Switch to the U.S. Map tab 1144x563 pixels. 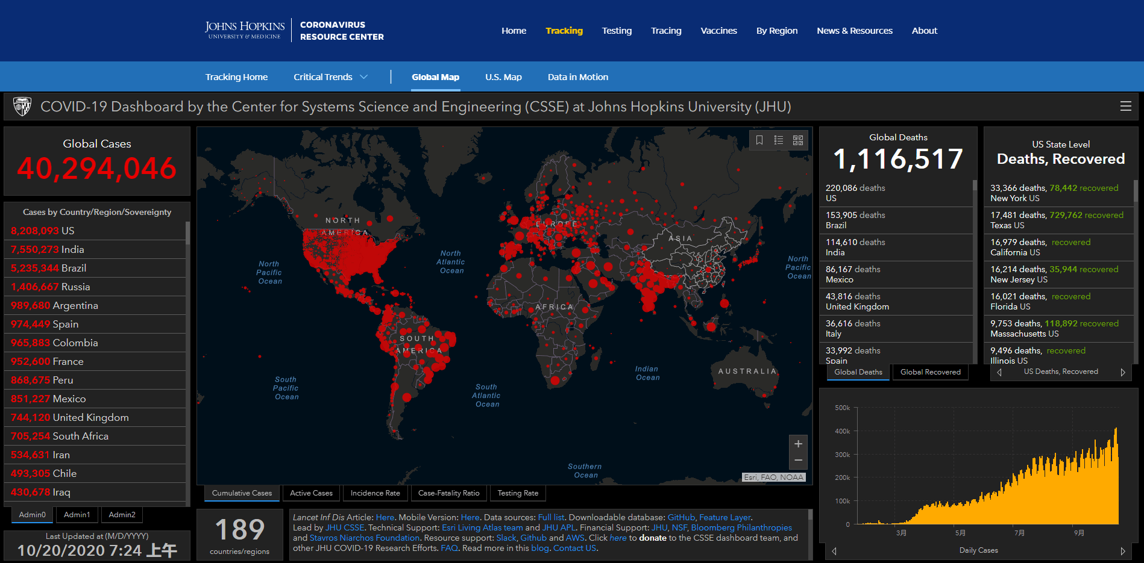pyautogui.click(x=503, y=77)
